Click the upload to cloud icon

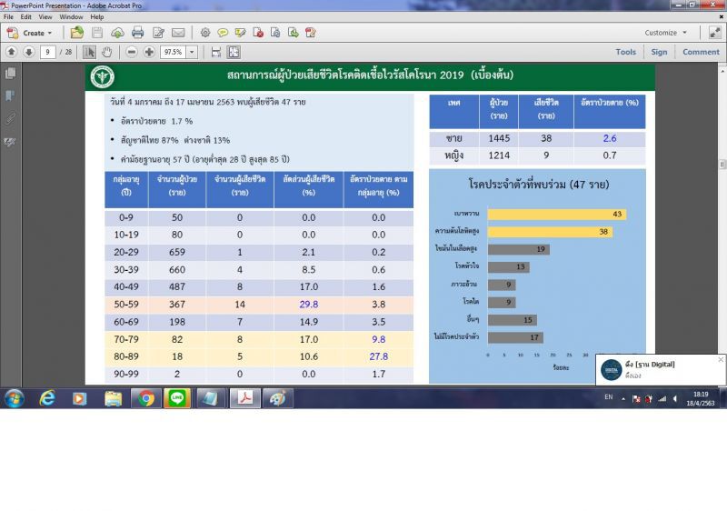coord(117,33)
